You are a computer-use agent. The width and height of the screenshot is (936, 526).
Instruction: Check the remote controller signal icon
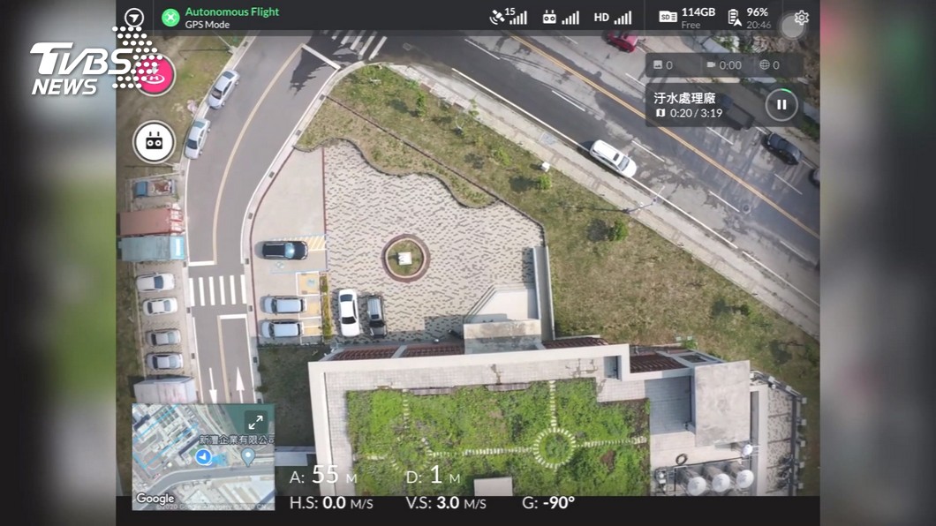coord(561,18)
